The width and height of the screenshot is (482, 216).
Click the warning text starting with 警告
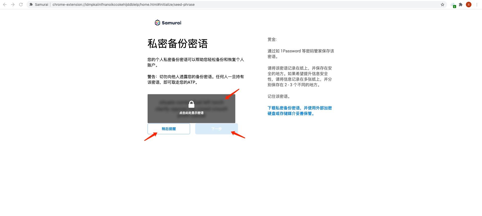196,79
